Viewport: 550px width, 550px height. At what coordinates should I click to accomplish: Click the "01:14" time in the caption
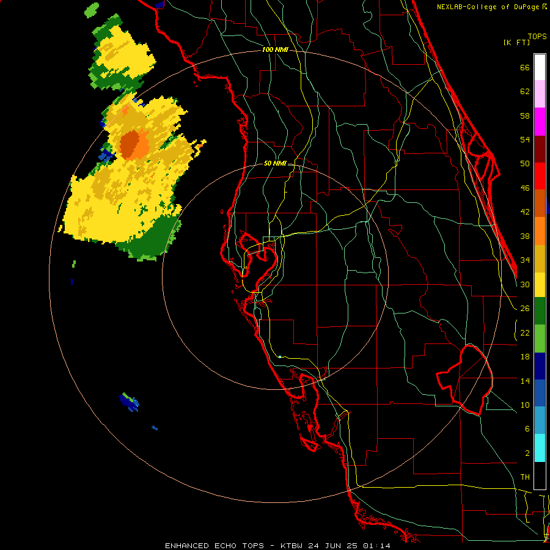376,546
